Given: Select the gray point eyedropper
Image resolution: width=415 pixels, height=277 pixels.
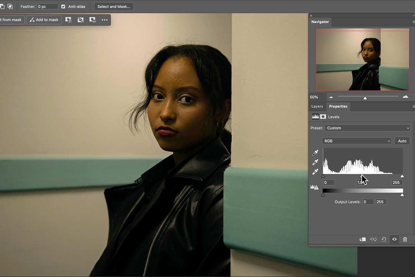Looking at the screenshot, I should click(x=315, y=162).
